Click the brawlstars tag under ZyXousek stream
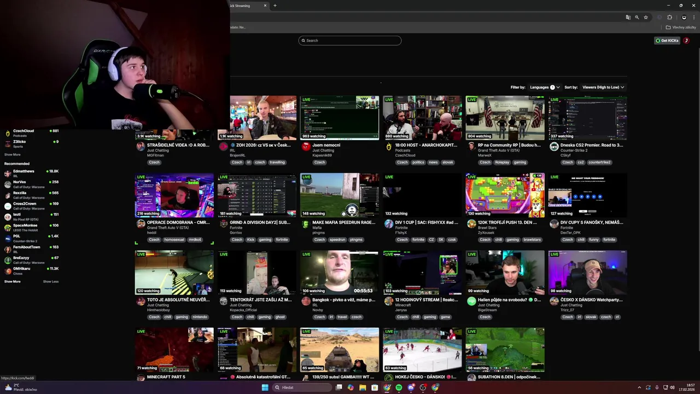 (x=532, y=240)
